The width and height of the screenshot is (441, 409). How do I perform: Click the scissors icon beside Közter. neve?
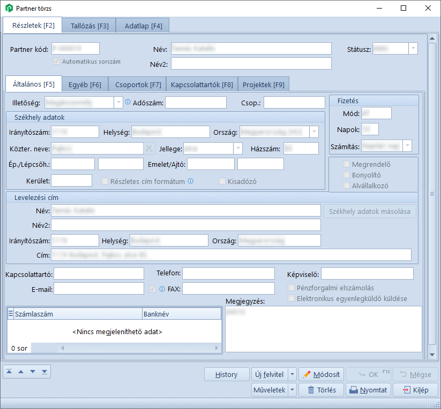click(149, 149)
